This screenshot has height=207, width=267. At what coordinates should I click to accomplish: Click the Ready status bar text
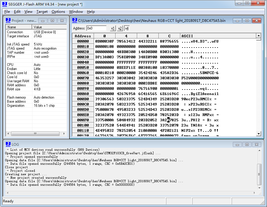coord(8,201)
